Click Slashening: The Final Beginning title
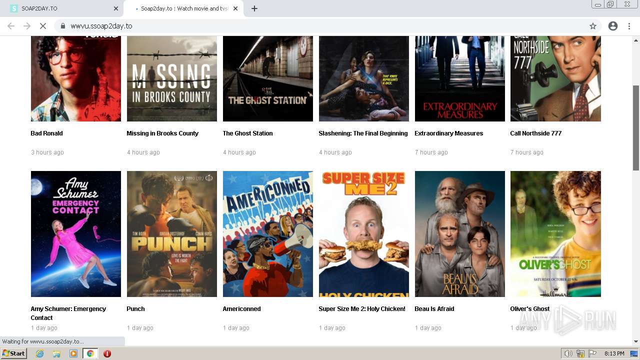The image size is (640, 360). (x=363, y=133)
